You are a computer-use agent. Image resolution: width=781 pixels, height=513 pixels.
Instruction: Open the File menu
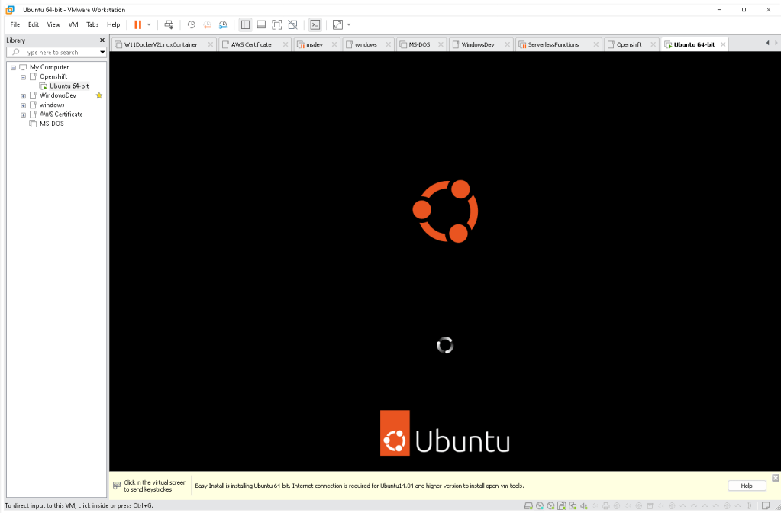pyautogui.click(x=15, y=24)
